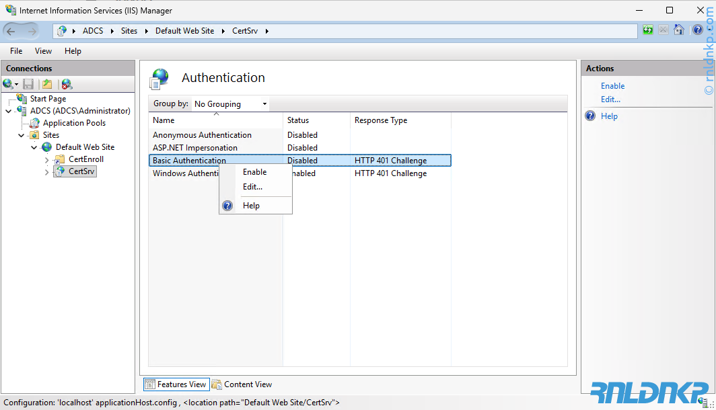
Task: Click Enable link in Actions pane
Action: click(x=612, y=86)
